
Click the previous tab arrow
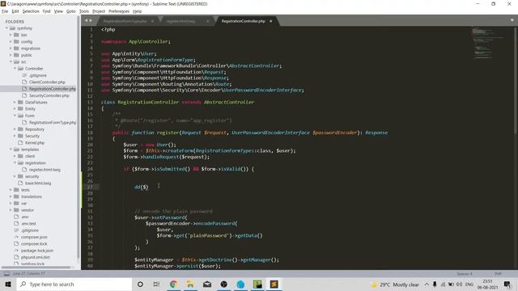(87, 20)
